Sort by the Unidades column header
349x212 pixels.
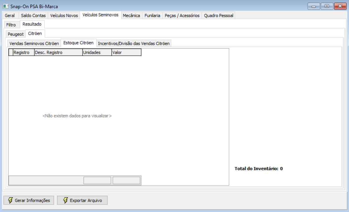click(x=97, y=52)
